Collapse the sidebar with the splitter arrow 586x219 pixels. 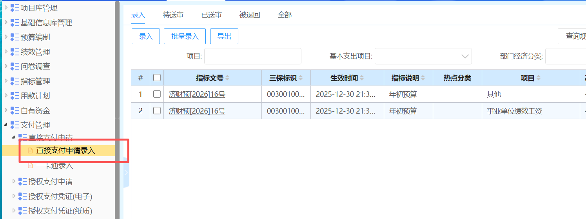click(126, 173)
